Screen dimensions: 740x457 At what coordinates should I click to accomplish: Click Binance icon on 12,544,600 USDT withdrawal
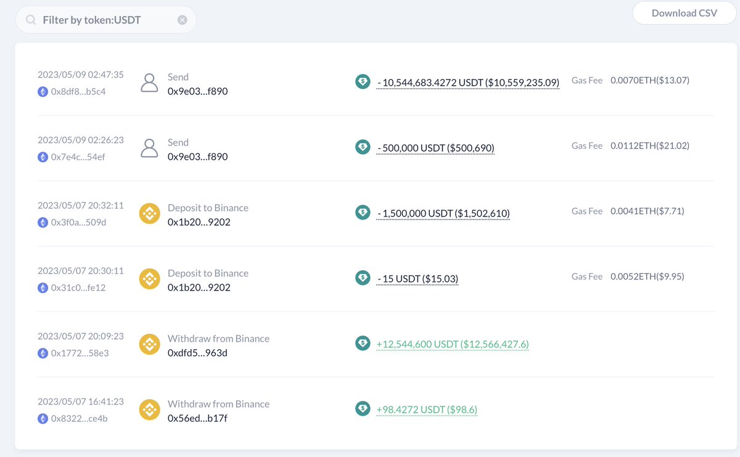(x=150, y=345)
